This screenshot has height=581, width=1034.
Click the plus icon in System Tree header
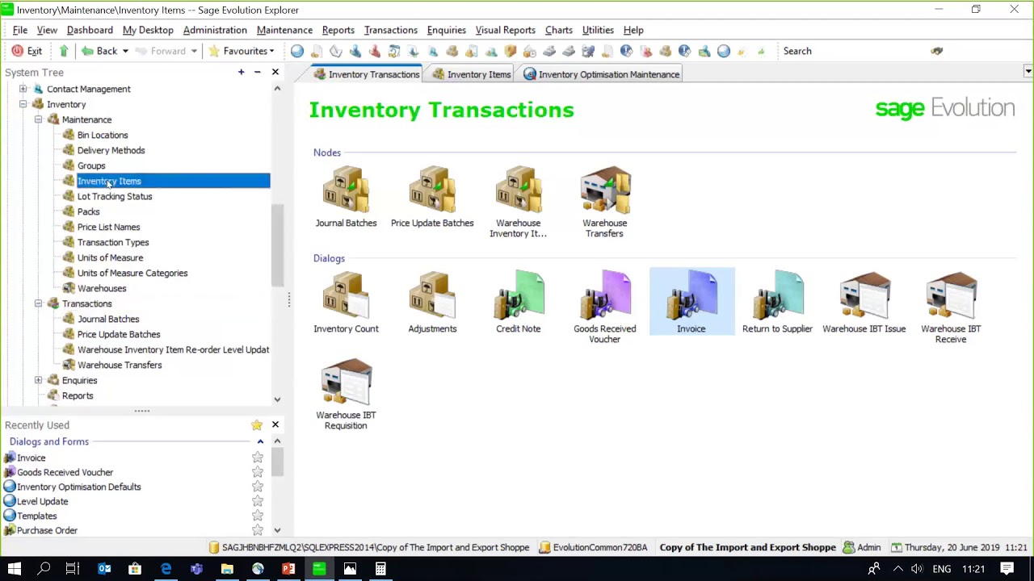241,73
